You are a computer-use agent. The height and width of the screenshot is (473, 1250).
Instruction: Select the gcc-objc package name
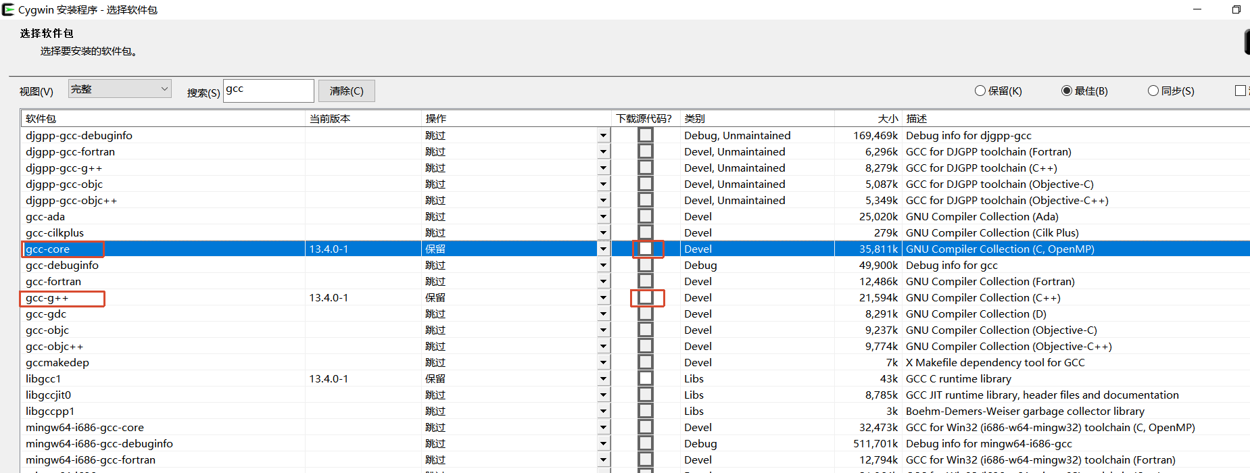pos(47,330)
